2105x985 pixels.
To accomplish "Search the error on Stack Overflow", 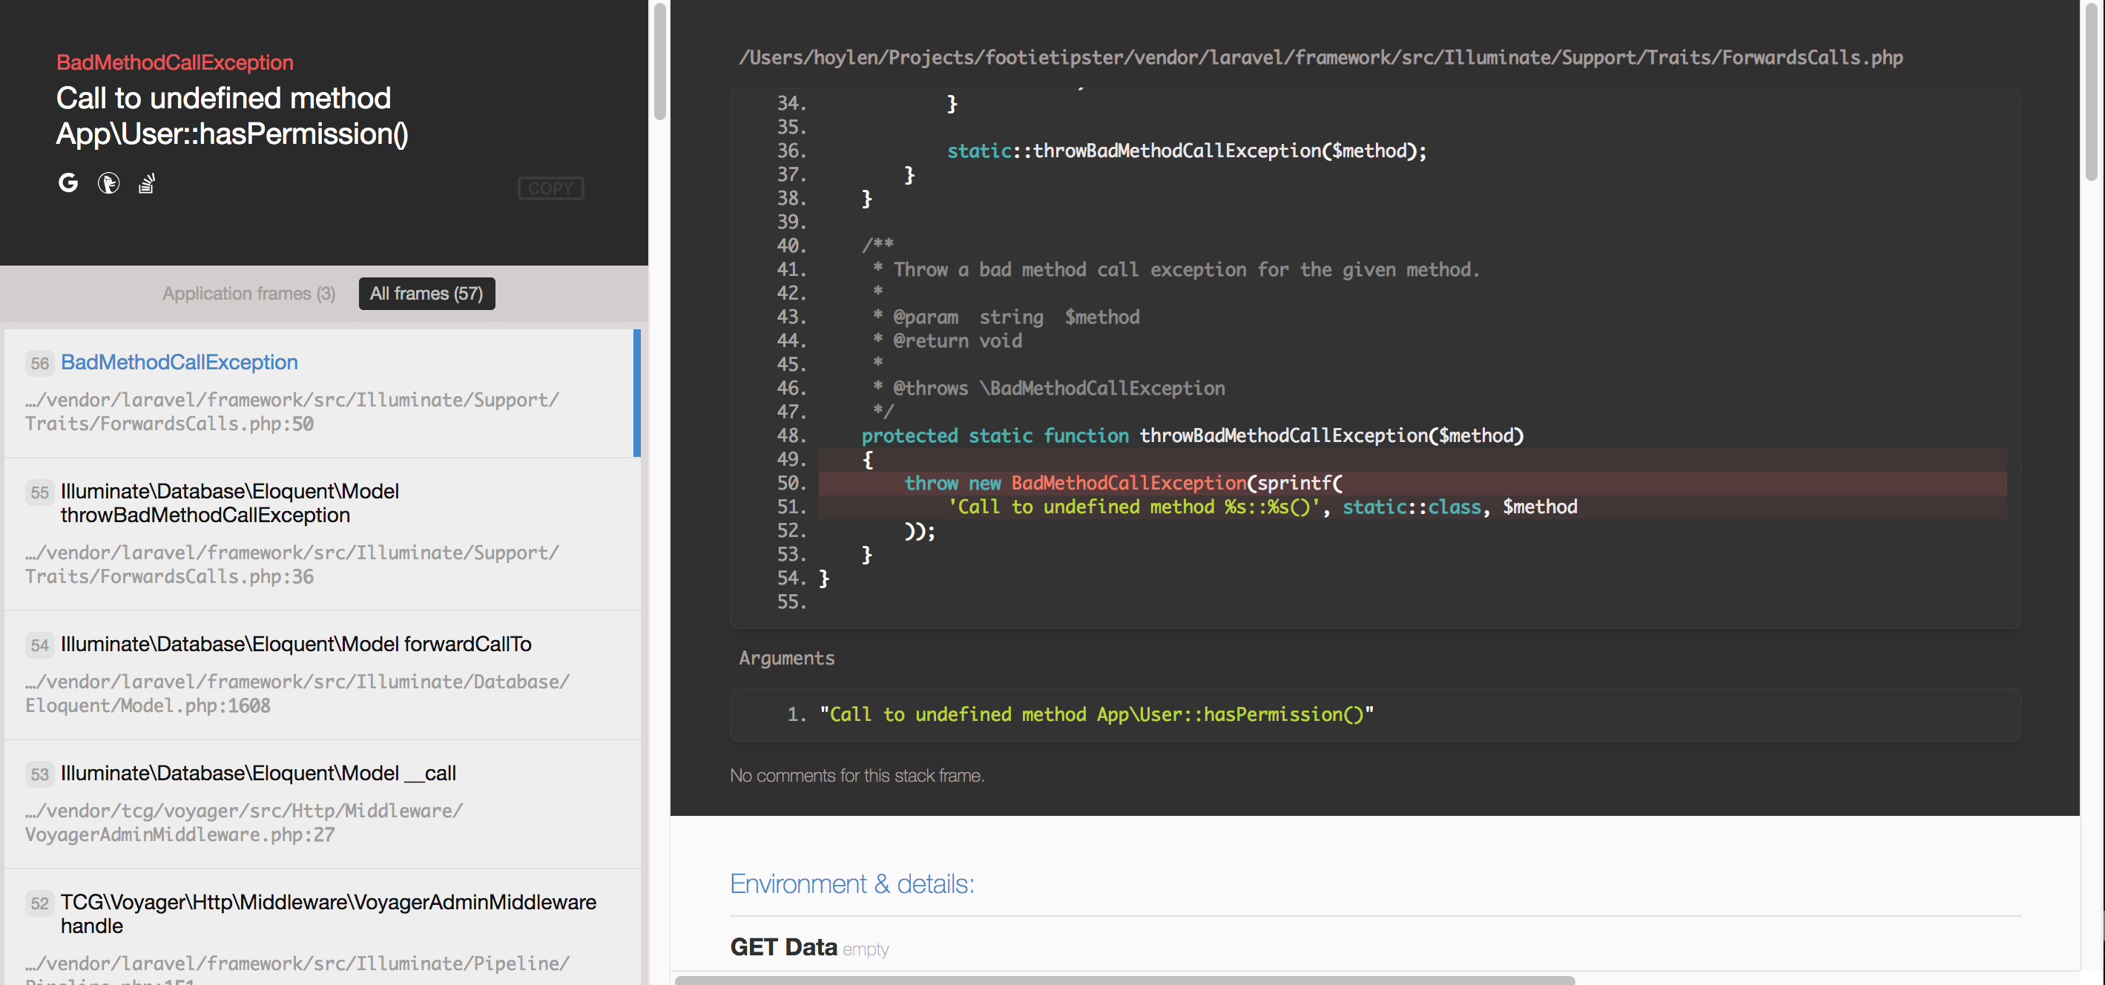I will coord(146,183).
